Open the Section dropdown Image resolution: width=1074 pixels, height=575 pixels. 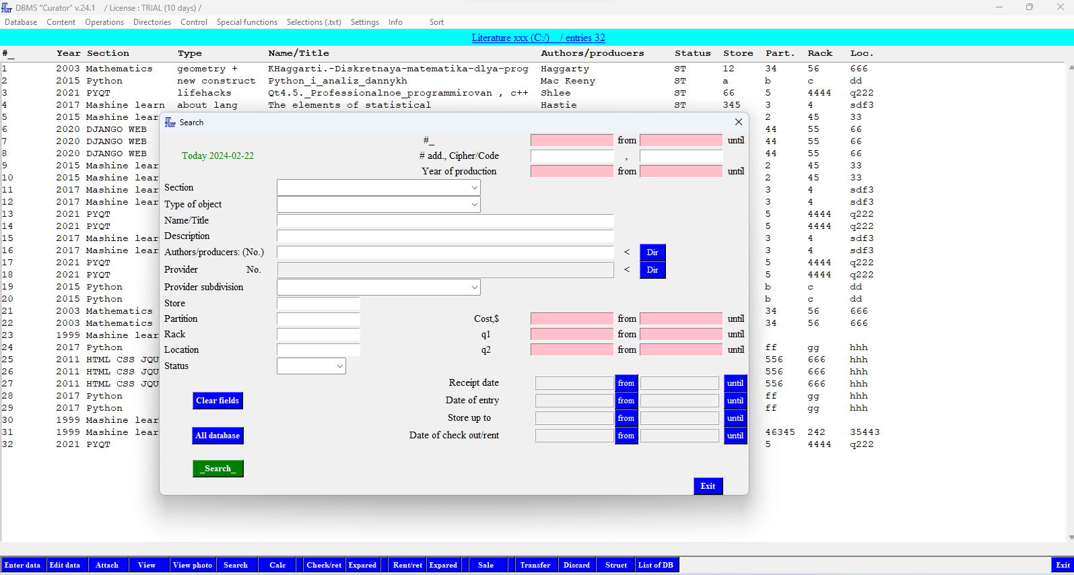point(474,187)
